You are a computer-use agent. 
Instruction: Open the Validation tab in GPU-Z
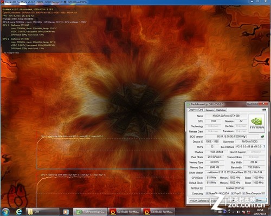[221, 110]
